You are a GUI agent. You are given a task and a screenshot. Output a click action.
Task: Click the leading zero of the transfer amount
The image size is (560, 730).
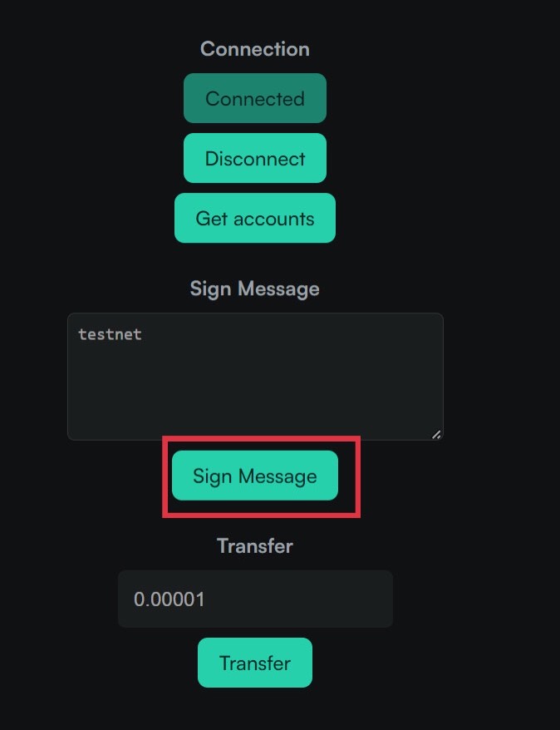tap(138, 599)
